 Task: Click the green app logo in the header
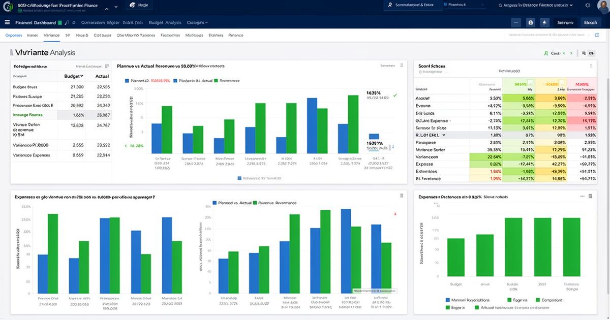(8, 7)
